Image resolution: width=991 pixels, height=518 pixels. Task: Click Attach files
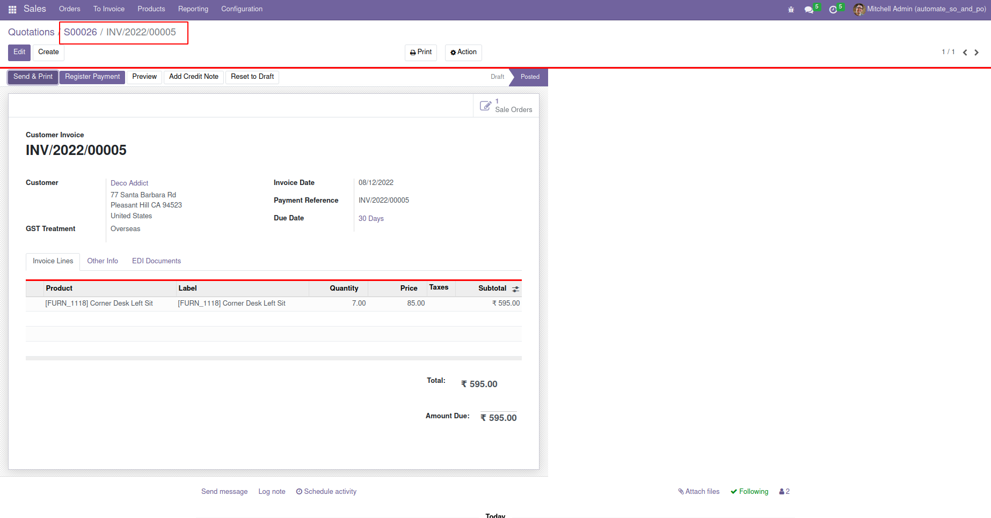coord(698,492)
